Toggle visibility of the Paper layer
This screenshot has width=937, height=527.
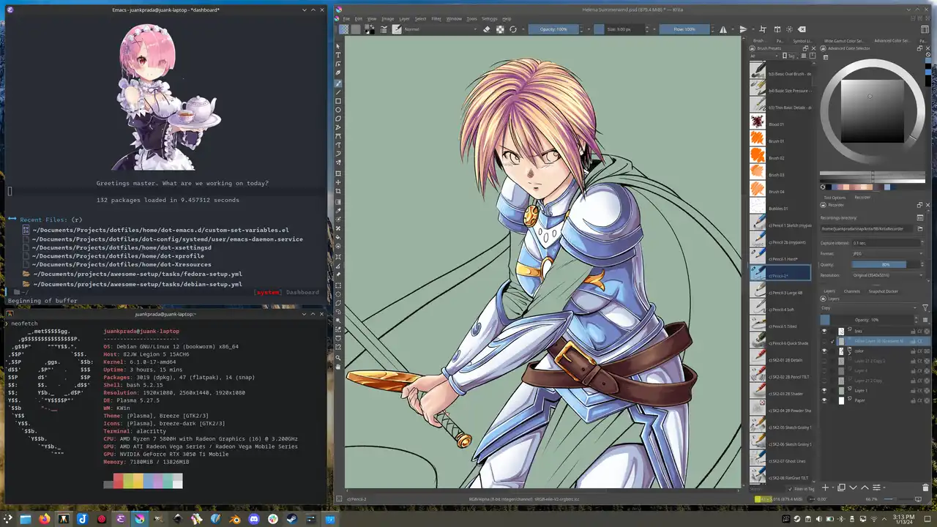coord(824,400)
